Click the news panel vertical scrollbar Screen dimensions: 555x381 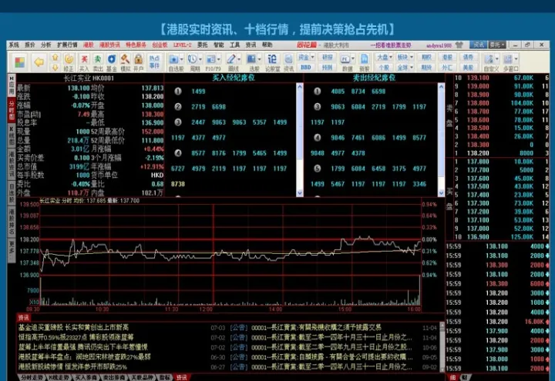click(x=442, y=346)
